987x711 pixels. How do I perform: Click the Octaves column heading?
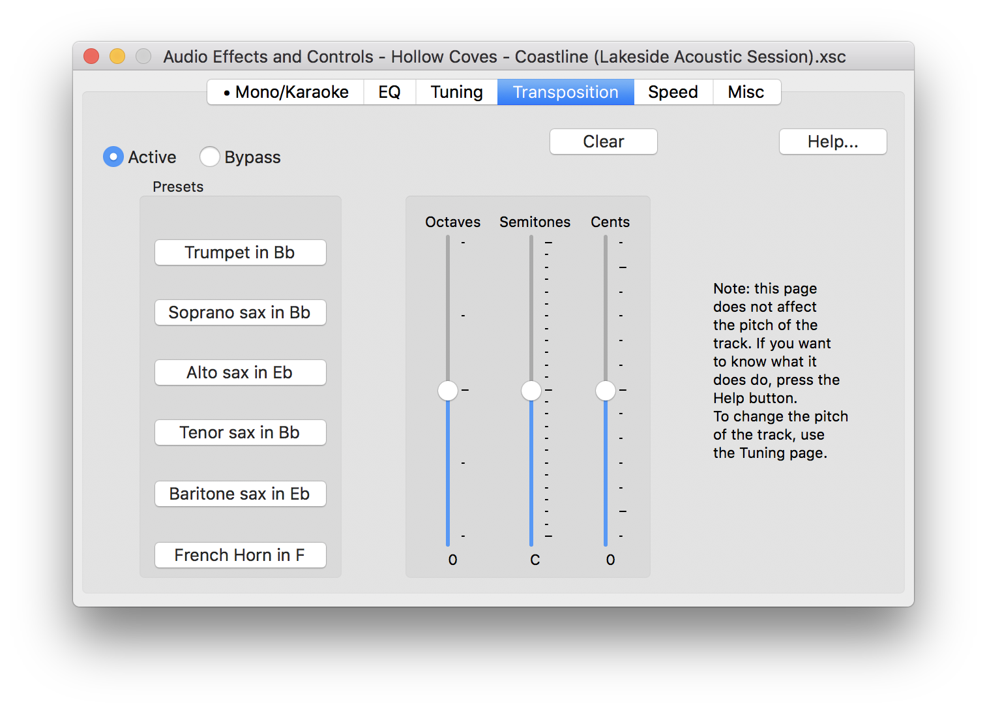point(453,222)
